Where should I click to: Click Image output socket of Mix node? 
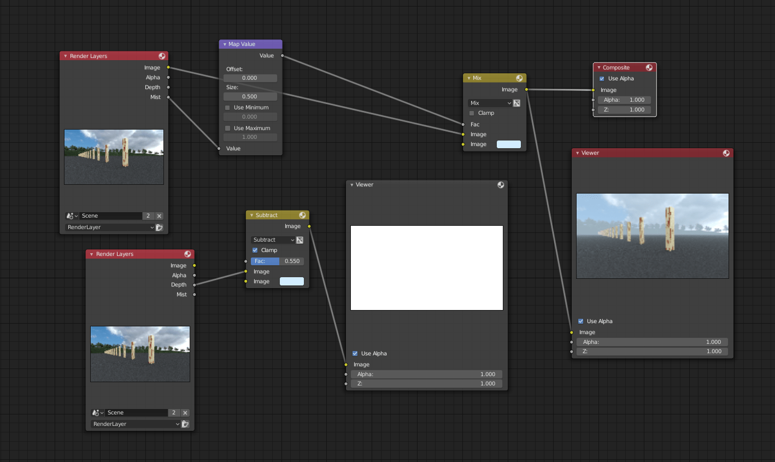[x=526, y=89]
